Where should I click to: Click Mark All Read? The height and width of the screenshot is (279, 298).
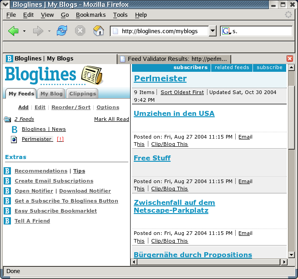pos(111,119)
